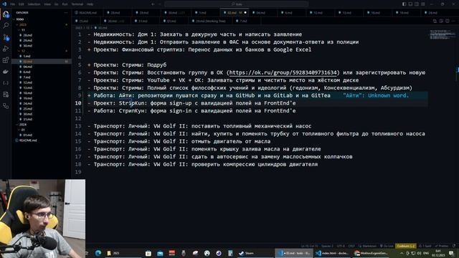The image size is (459, 258).
Task: Click the editor minimap preview
Action: [x=442, y=34]
